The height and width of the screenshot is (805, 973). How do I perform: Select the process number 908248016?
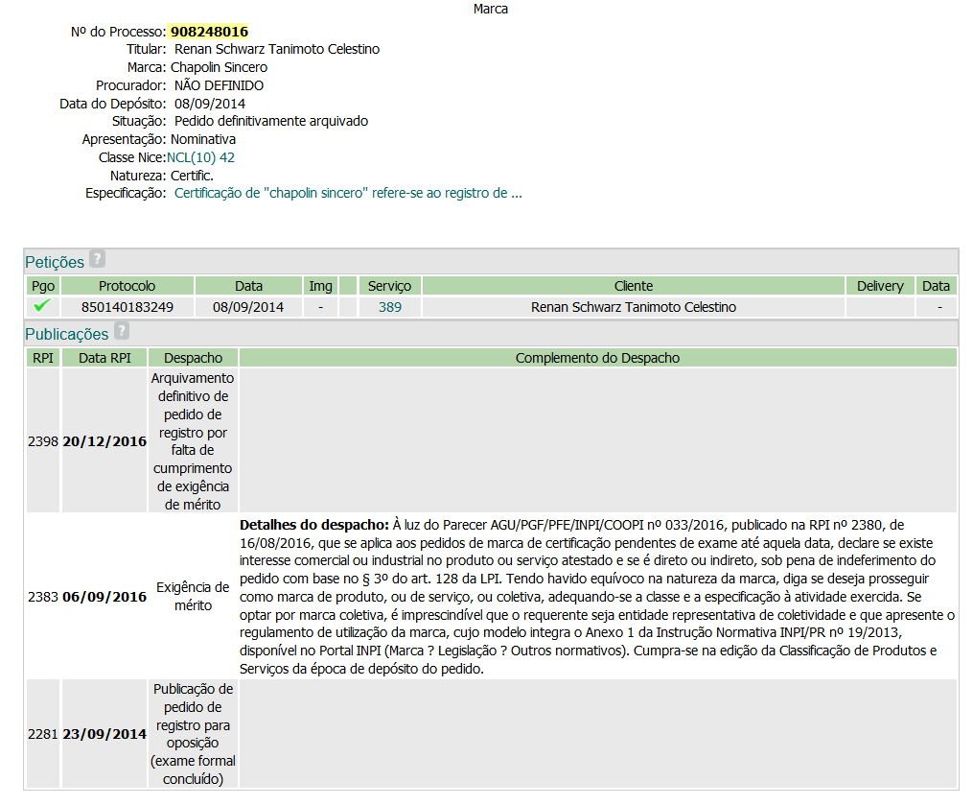point(209,32)
